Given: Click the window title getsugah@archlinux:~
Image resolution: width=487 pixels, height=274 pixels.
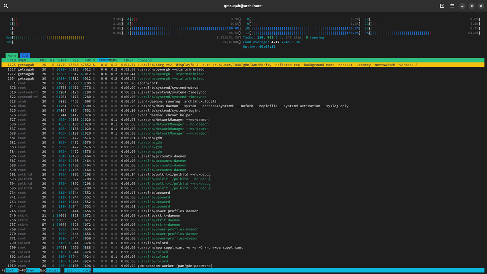Looking at the screenshot, I should click(x=243, y=6).
